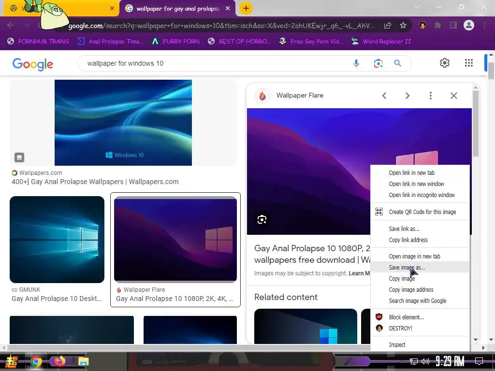Open Chrome's three-dot menu
The height and width of the screenshot is (371, 495).
click(484, 25)
